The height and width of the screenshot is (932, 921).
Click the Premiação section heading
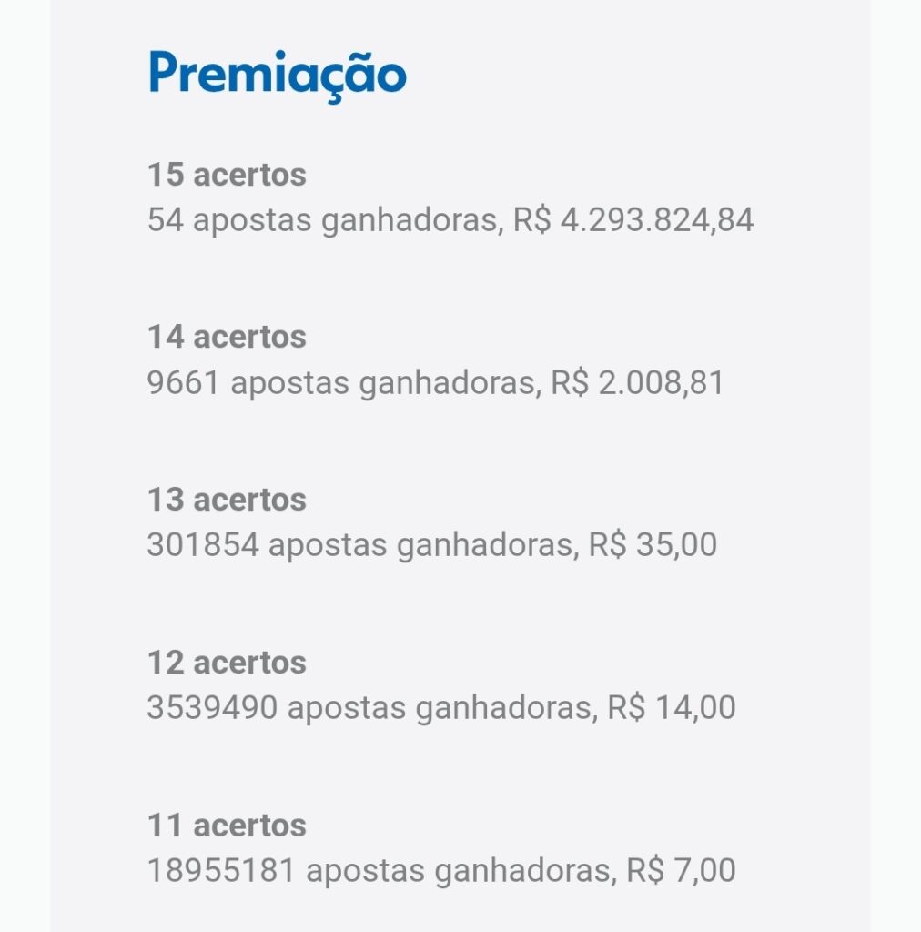coord(277,76)
